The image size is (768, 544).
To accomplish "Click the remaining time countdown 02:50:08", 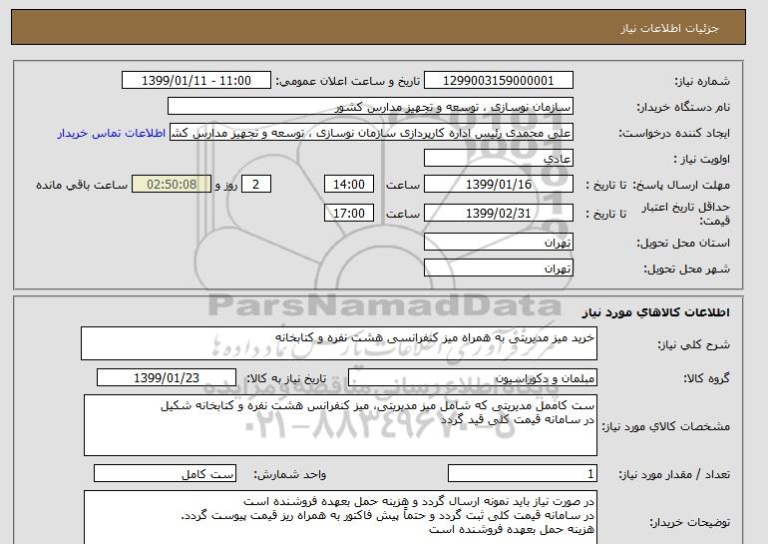I will [172, 185].
